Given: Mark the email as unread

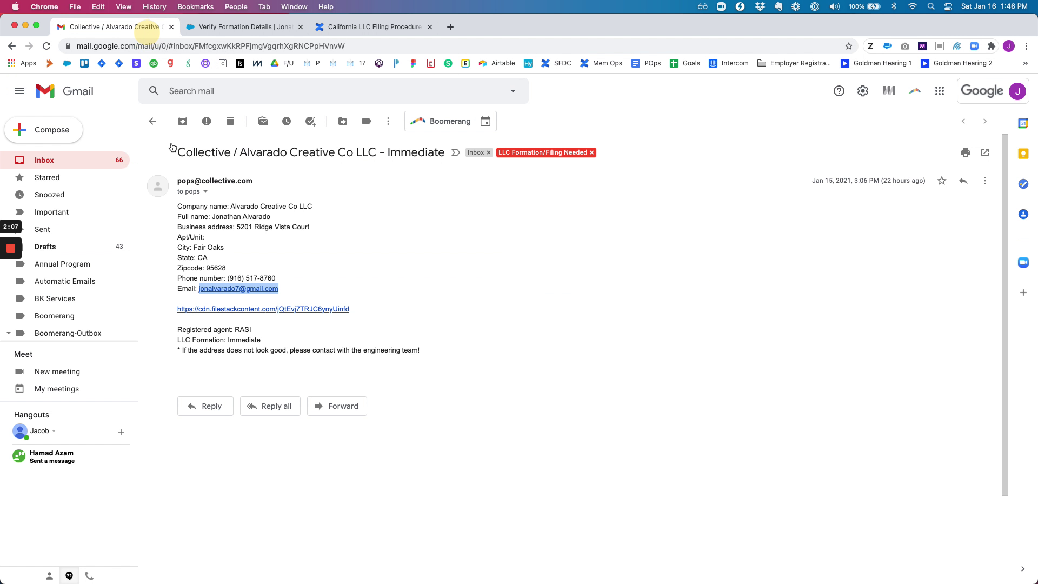Looking at the screenshot, I should pyautogui.click(x=263, y=121).
